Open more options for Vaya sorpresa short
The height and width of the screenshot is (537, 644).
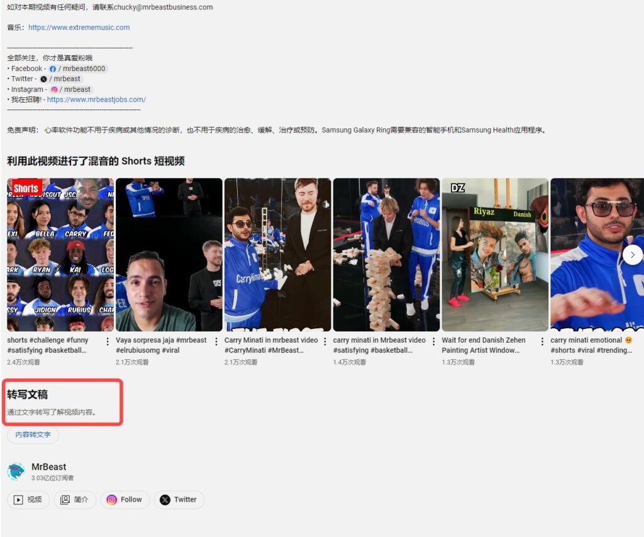coord(216,341)
